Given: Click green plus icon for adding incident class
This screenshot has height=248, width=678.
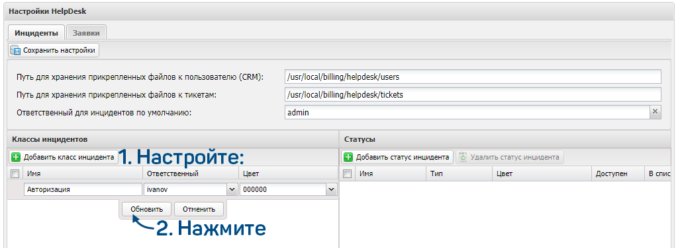Looking at the screenshot, I should pos(16,157).
